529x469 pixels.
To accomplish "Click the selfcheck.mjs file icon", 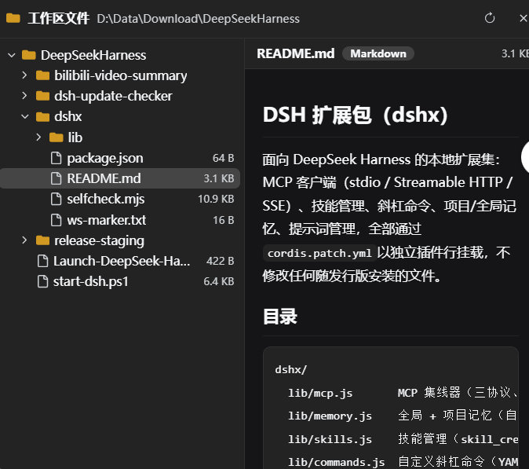I will pos(56,199).
